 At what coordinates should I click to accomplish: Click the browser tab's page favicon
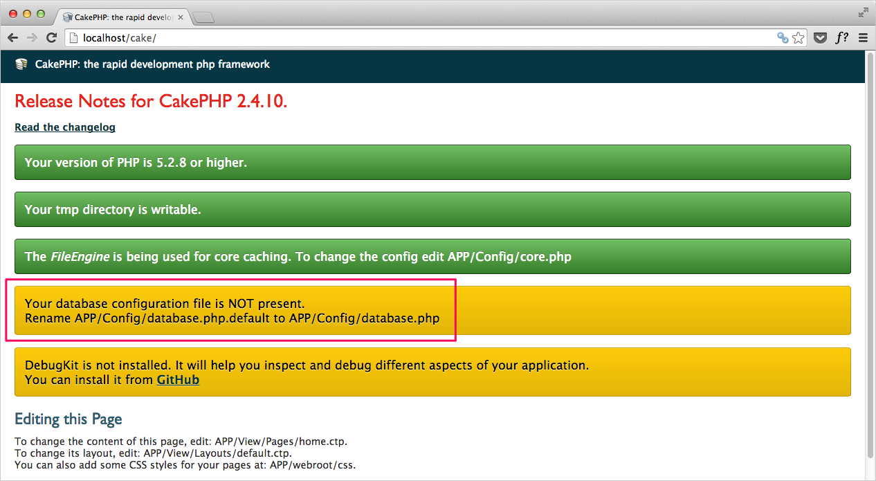pos(67,17)
